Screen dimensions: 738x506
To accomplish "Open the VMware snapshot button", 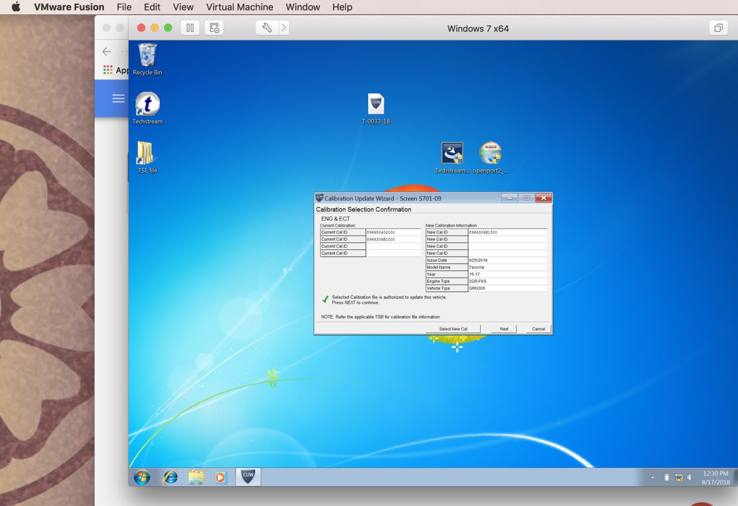I will point(214,28).
